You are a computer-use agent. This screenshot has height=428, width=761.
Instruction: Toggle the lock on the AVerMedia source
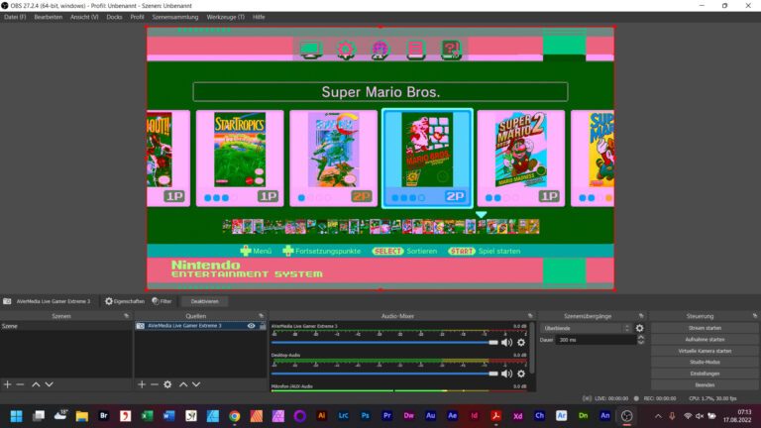(x=263, y=326)
